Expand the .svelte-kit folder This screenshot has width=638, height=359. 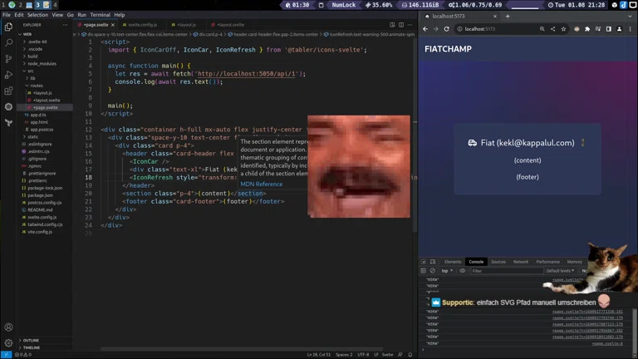coord(37,42)
